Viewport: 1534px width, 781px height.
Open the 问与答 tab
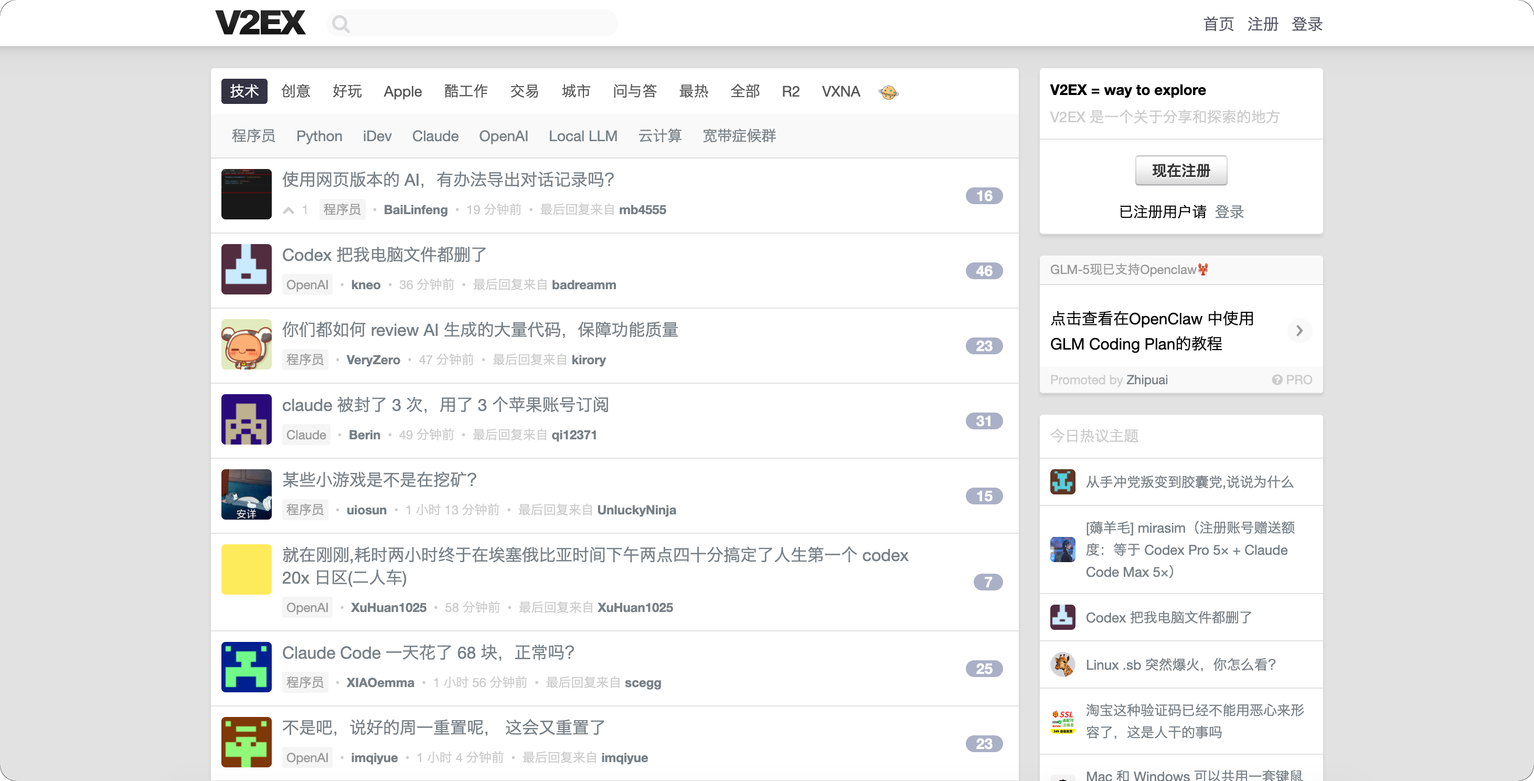(635, 91)
